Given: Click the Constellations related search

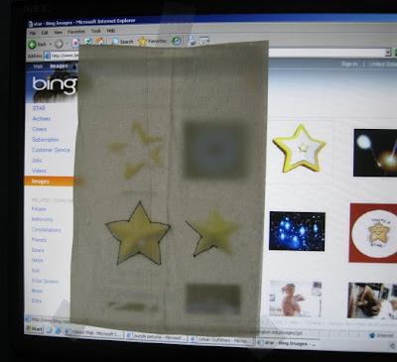Looking at the screenshot, I should tap(46, 230).
